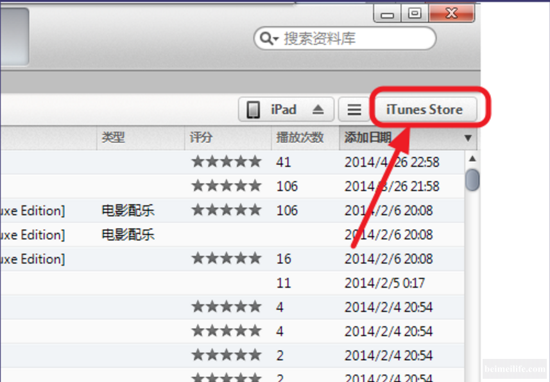This screenshot has height=382, width=550.
Task: Select the iPad device button
Action: tap(283, 110)
